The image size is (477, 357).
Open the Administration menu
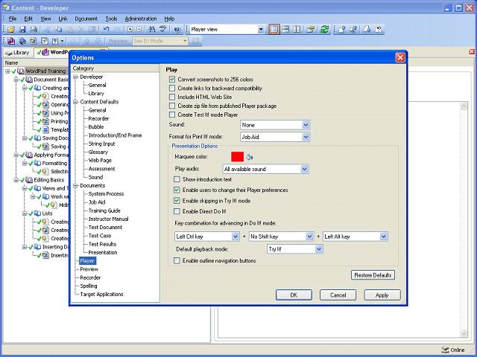[x=141, y=19]
